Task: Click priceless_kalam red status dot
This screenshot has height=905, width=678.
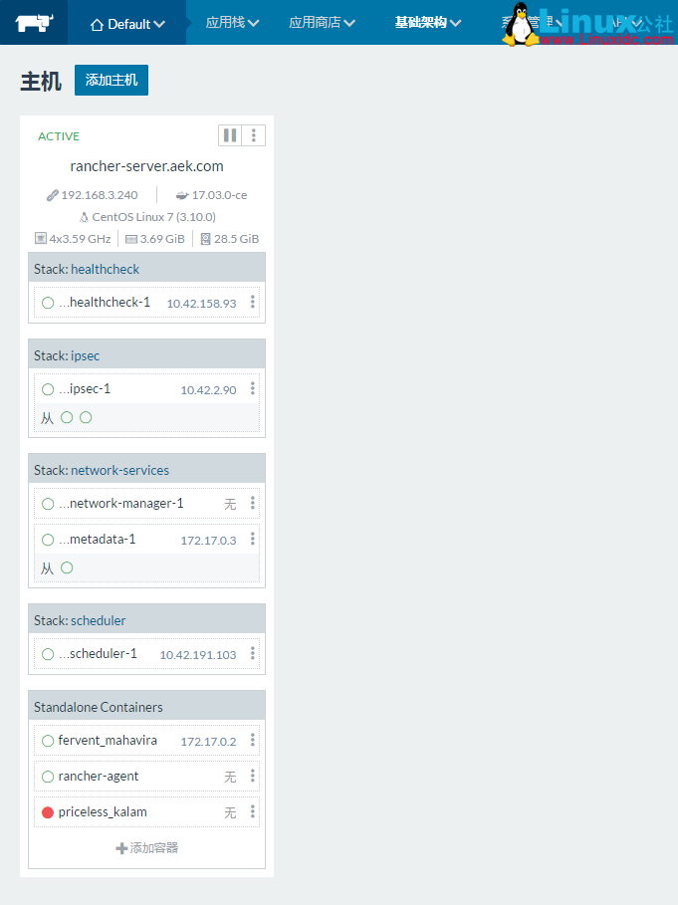Action: tap(48, 812)
